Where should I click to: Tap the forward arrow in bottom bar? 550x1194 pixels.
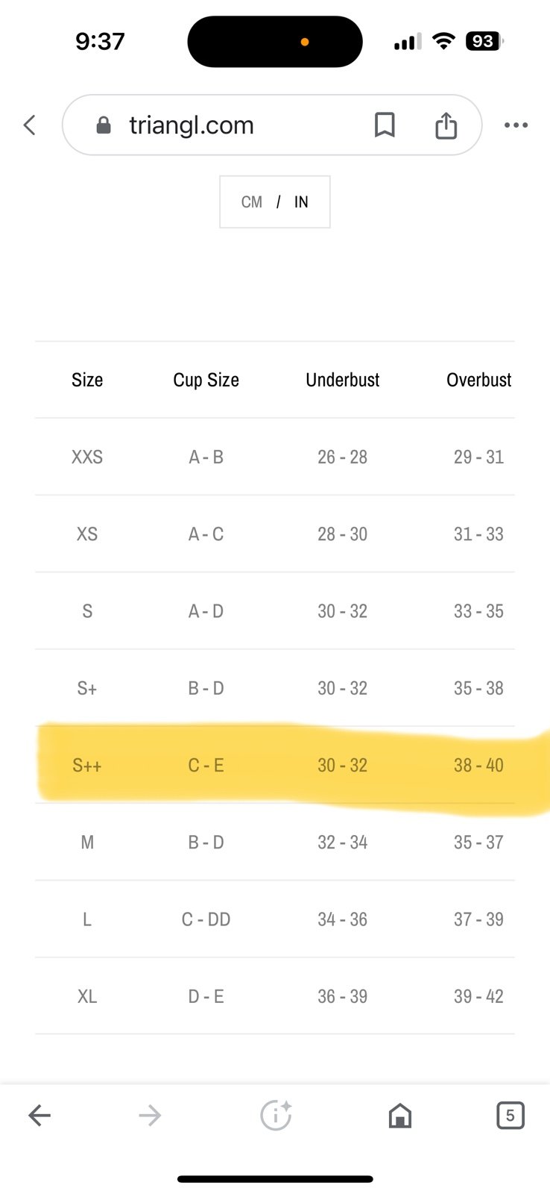[150, 1116]
